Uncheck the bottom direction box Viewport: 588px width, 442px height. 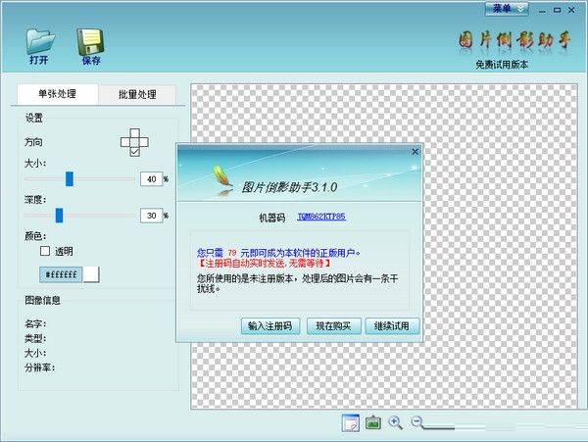135,152
